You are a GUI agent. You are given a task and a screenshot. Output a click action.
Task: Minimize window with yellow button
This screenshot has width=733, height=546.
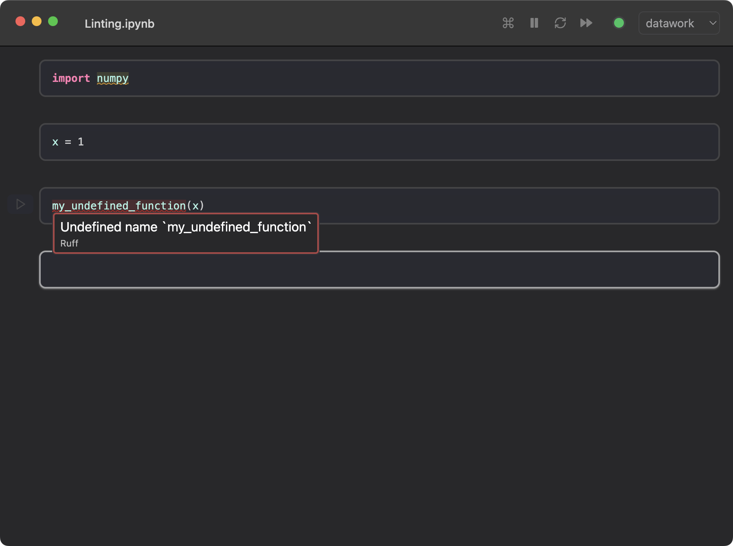[37, 21]
